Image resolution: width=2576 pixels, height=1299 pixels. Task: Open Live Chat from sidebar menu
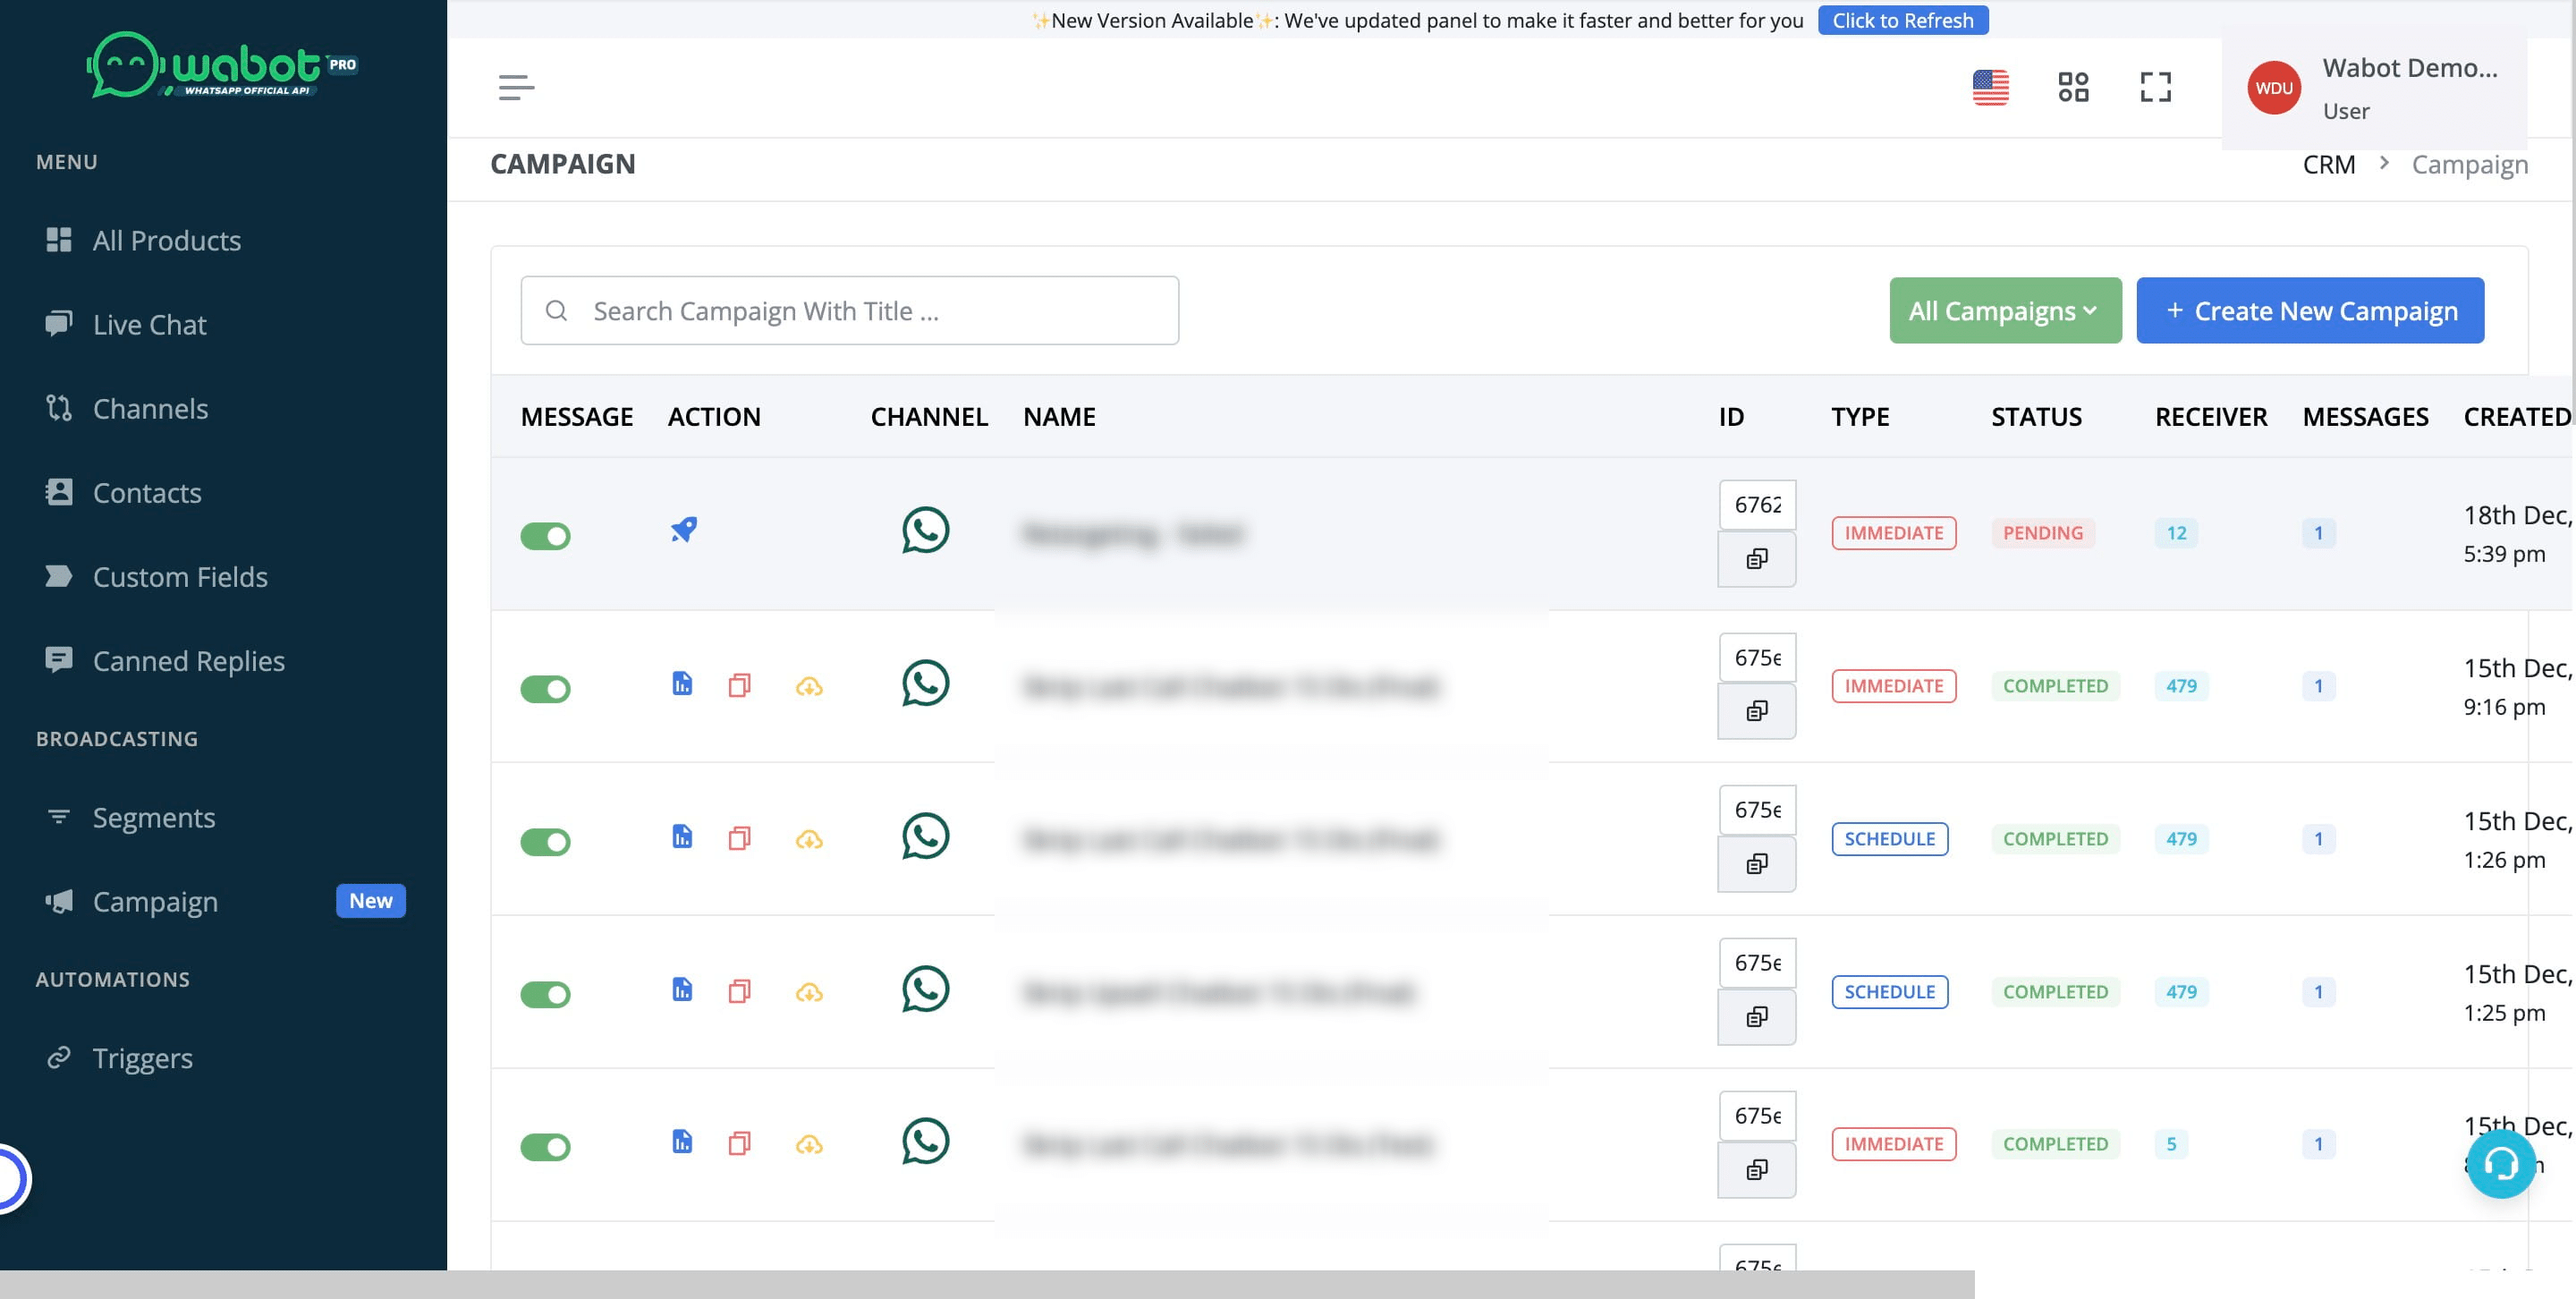click(x=149, y=325)
